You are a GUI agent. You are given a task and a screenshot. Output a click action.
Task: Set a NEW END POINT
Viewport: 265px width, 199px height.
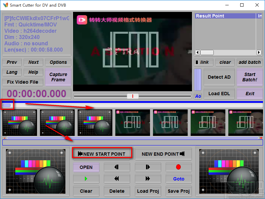[163, 154]
